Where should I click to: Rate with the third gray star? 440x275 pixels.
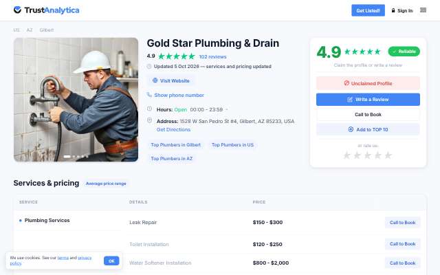point(368,155)
